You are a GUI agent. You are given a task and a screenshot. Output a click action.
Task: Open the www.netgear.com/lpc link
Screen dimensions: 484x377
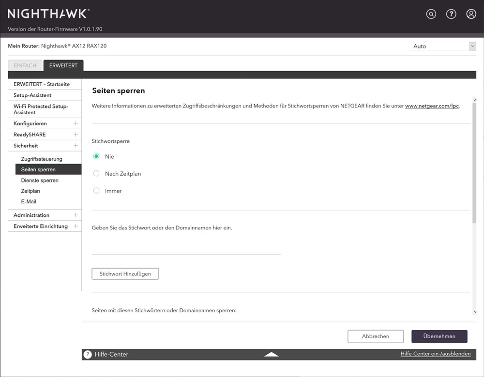pos(432,106)
